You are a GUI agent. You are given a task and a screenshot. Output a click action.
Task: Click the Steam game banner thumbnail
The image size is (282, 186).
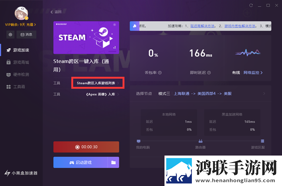(86, 37)
